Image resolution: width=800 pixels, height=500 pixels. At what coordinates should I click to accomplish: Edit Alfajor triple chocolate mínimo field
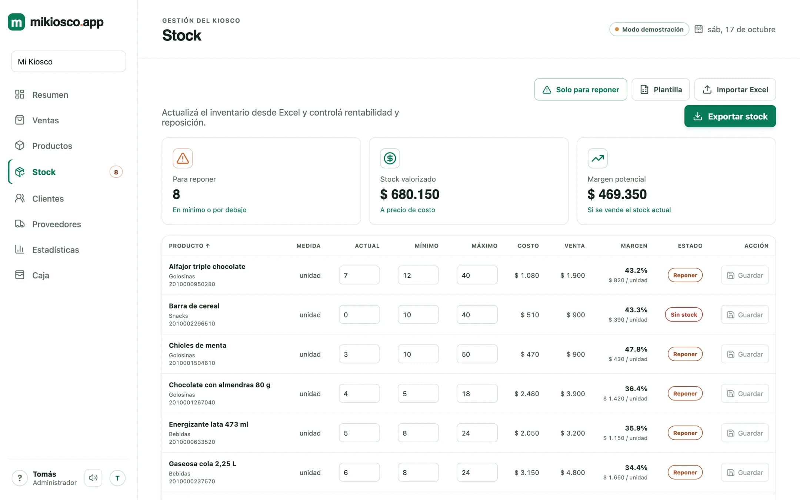[x=418, y=275]
